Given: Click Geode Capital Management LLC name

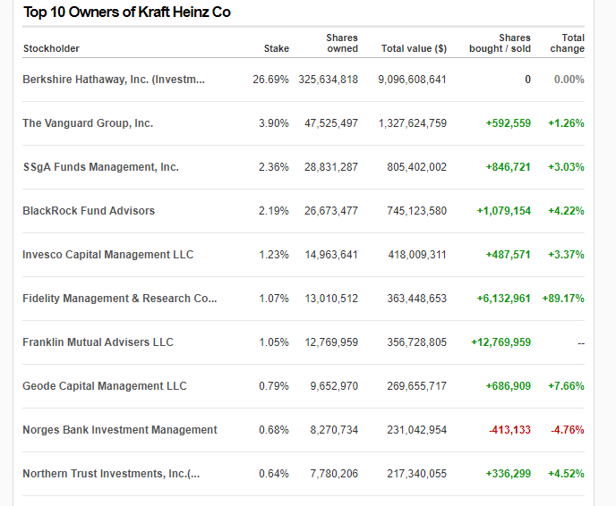Looking at the screenshot, I should (x=105, y=386).
